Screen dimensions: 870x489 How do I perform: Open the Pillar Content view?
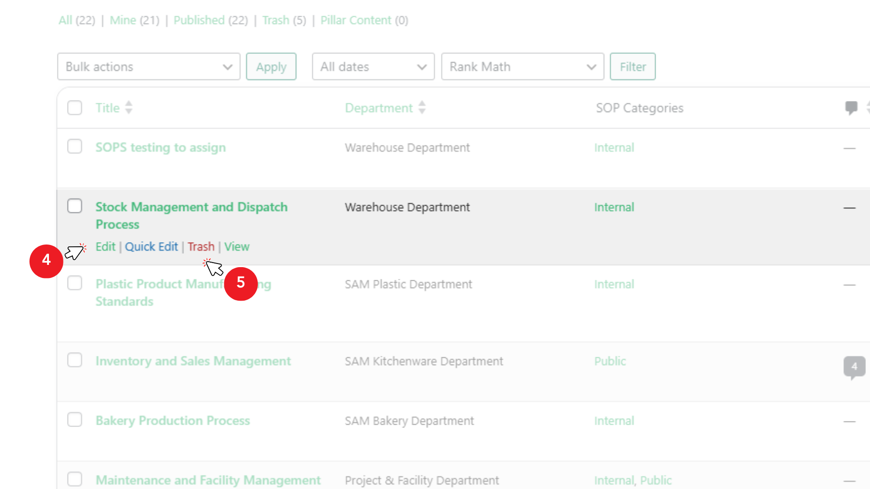click(x=356, y=20)
